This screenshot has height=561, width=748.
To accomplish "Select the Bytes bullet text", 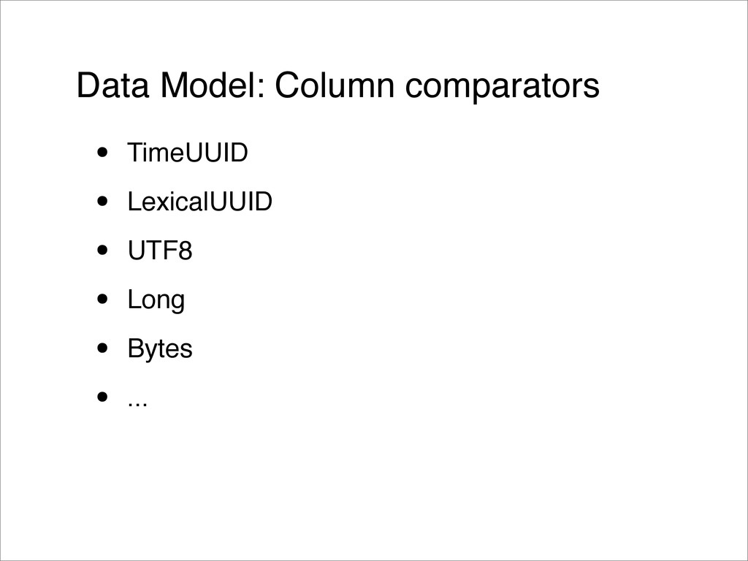I will 160,348.
